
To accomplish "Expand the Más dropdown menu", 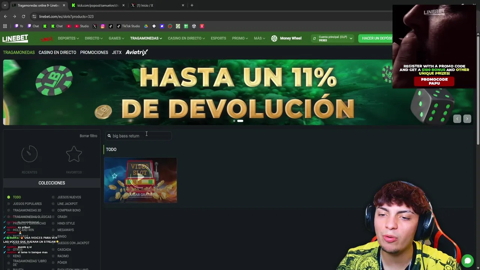I will [x=259, y=38].
